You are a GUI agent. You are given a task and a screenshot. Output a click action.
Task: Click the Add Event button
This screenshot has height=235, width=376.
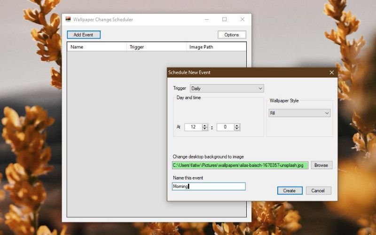pyautogui.click(x=84, y=35)
